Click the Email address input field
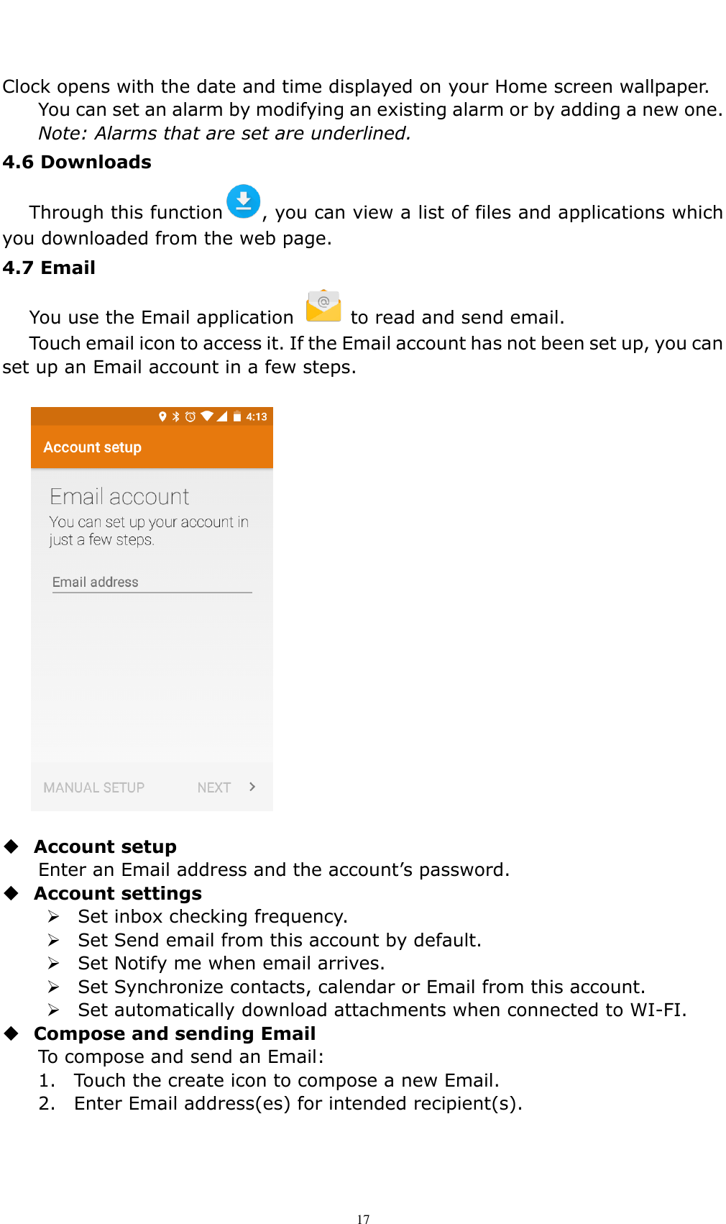This screenshot has width=726, height=1224. pos(152,583)
